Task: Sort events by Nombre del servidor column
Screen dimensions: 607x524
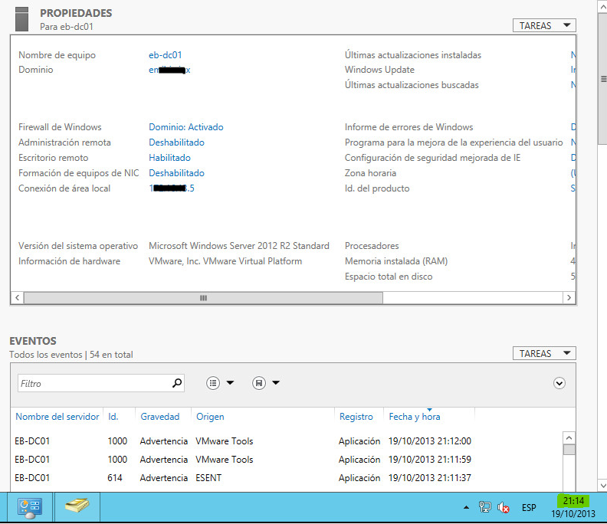Action: pos(57,417)
